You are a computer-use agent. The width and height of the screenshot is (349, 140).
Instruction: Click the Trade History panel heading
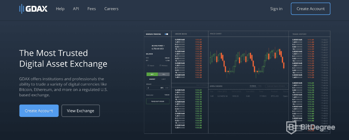click(x=299, y=34)
